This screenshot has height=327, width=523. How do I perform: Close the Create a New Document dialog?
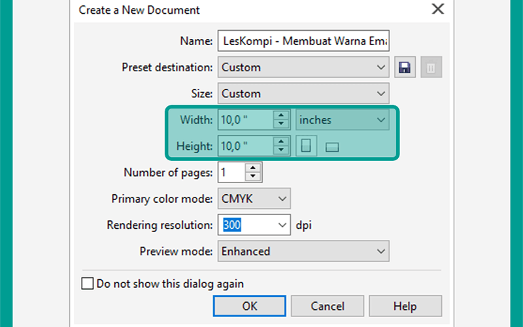(437, 9)
